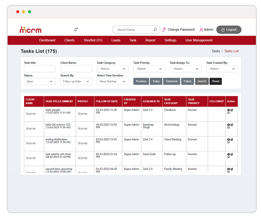Open checklist icon for 'task add for arti client'

click(x=228, y=157)
